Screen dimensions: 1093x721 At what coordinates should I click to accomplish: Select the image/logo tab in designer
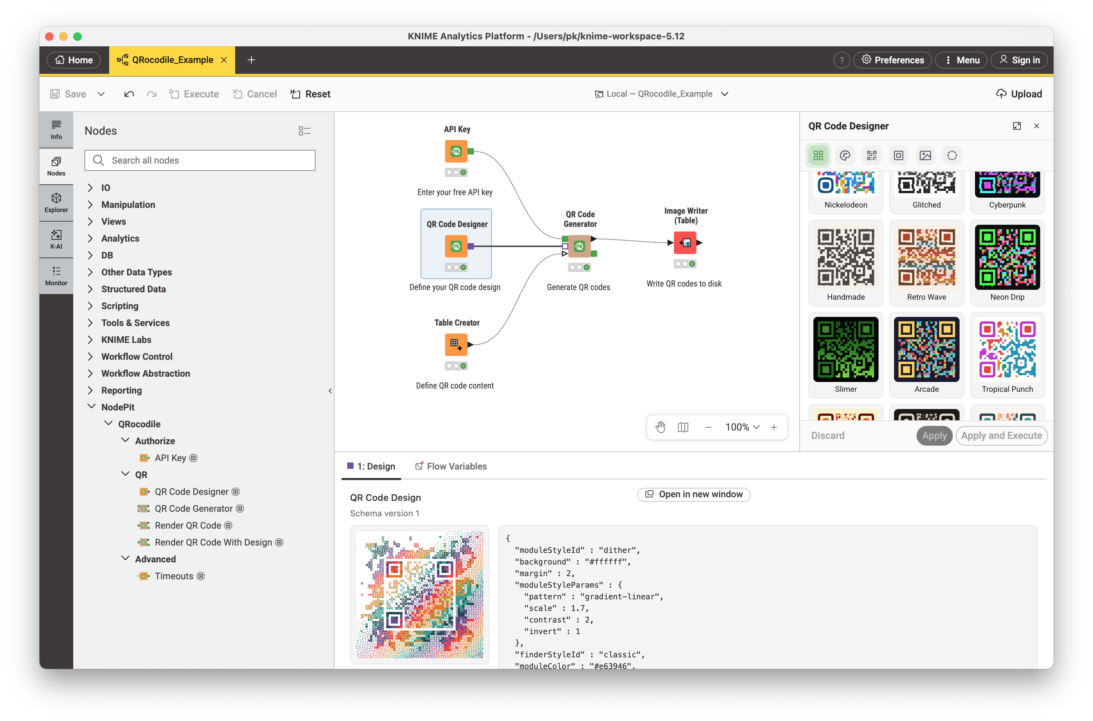pyautogui.click(x=925, y=155)
